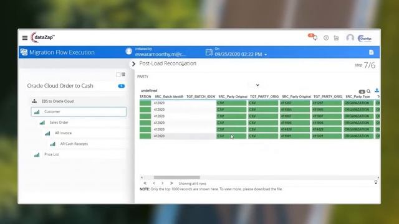
Task: Click the initiated-by user email
Action: 160,54
